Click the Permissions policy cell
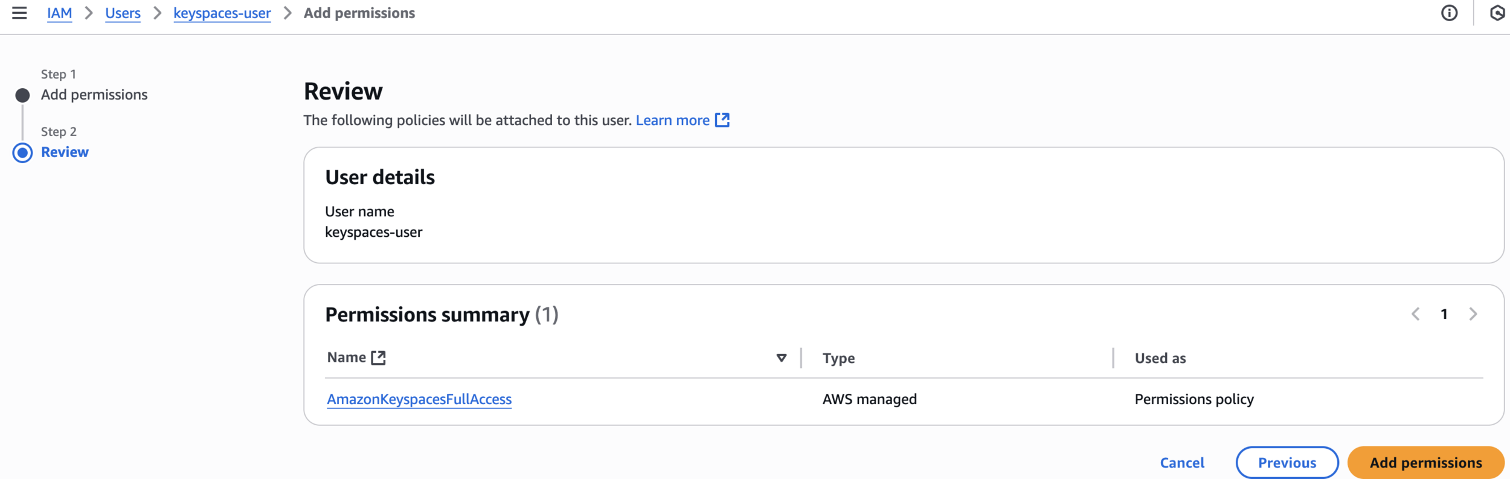1510x479 pixels. 1194,399
